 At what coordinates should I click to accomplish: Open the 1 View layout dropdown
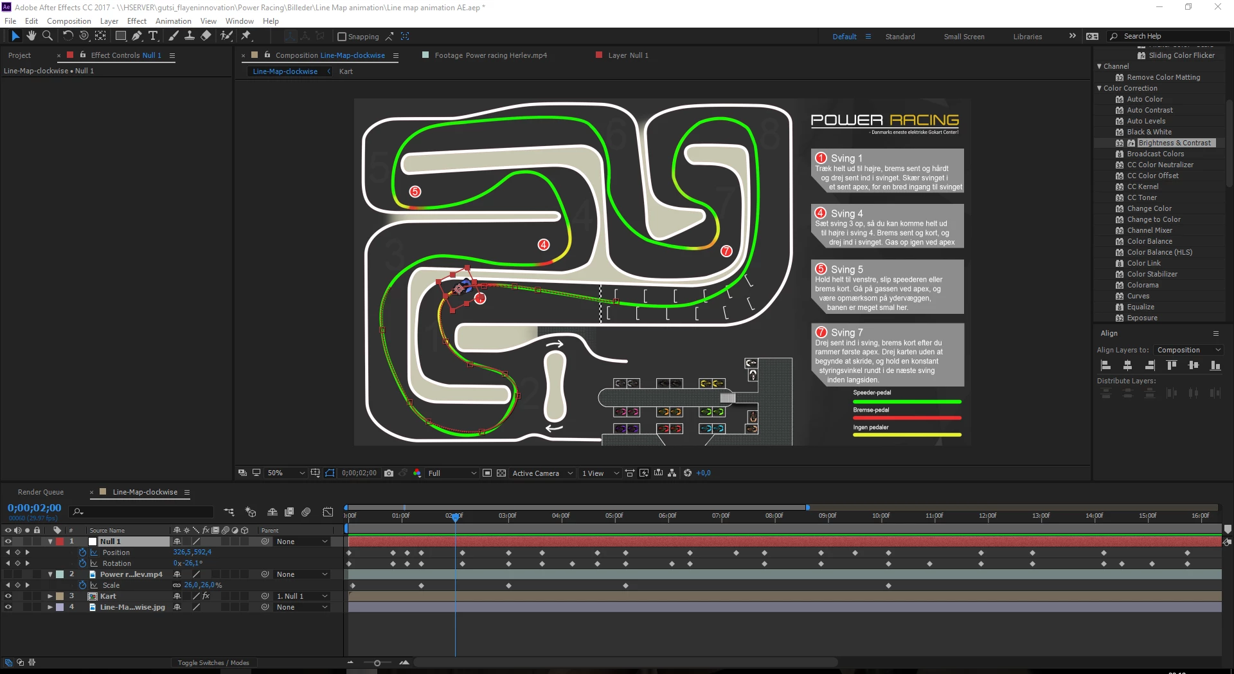tap(600, 473)
